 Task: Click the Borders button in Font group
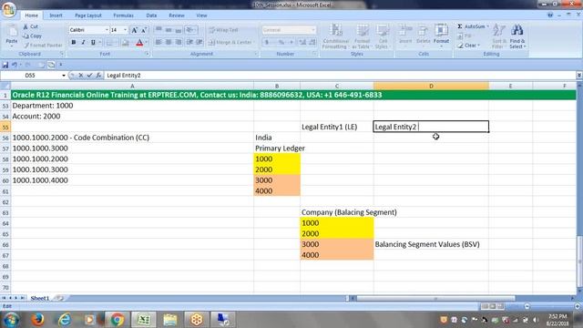click(x=110, y=43)
